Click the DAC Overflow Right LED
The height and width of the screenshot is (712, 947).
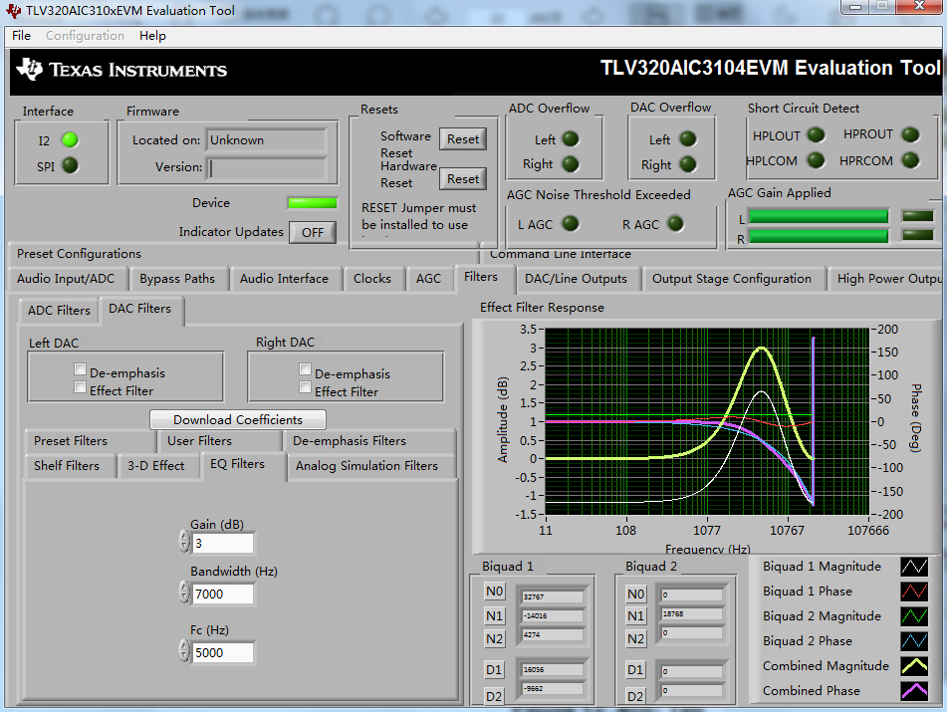(688, 163)
